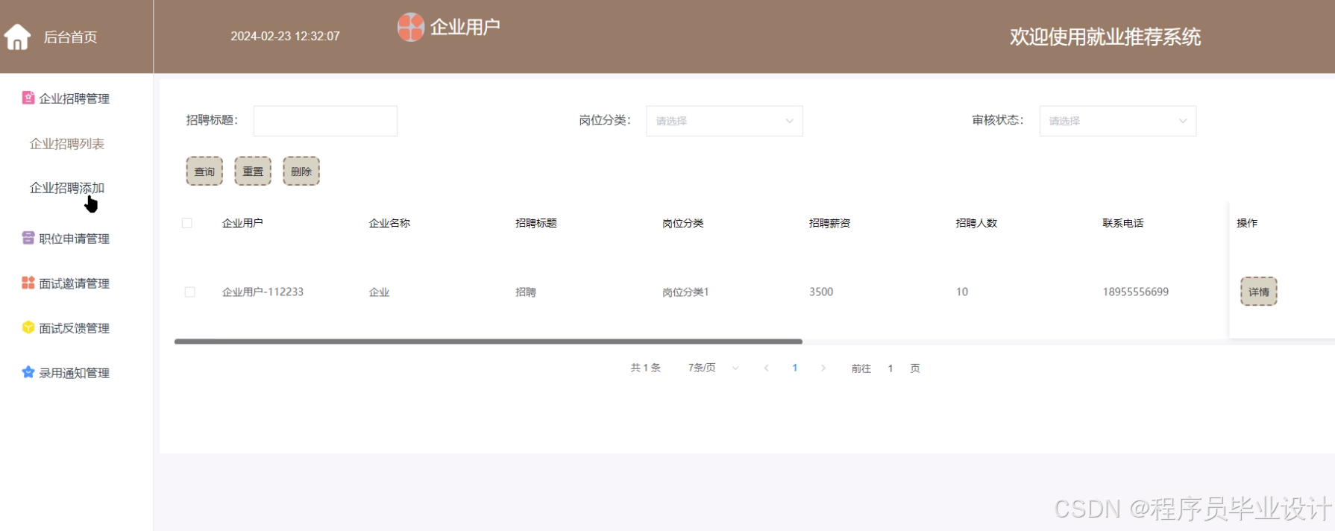Click the home house icon
1335x531 pixels.
[x=17, y=37]
